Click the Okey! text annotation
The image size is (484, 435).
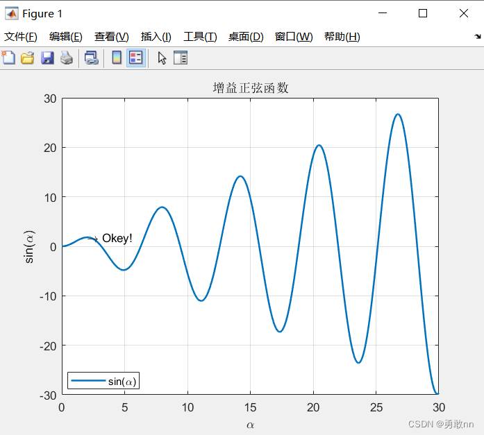pos(117,238)
